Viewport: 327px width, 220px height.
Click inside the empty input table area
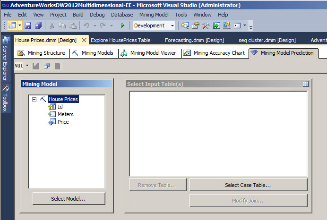[x=218, y=134]
